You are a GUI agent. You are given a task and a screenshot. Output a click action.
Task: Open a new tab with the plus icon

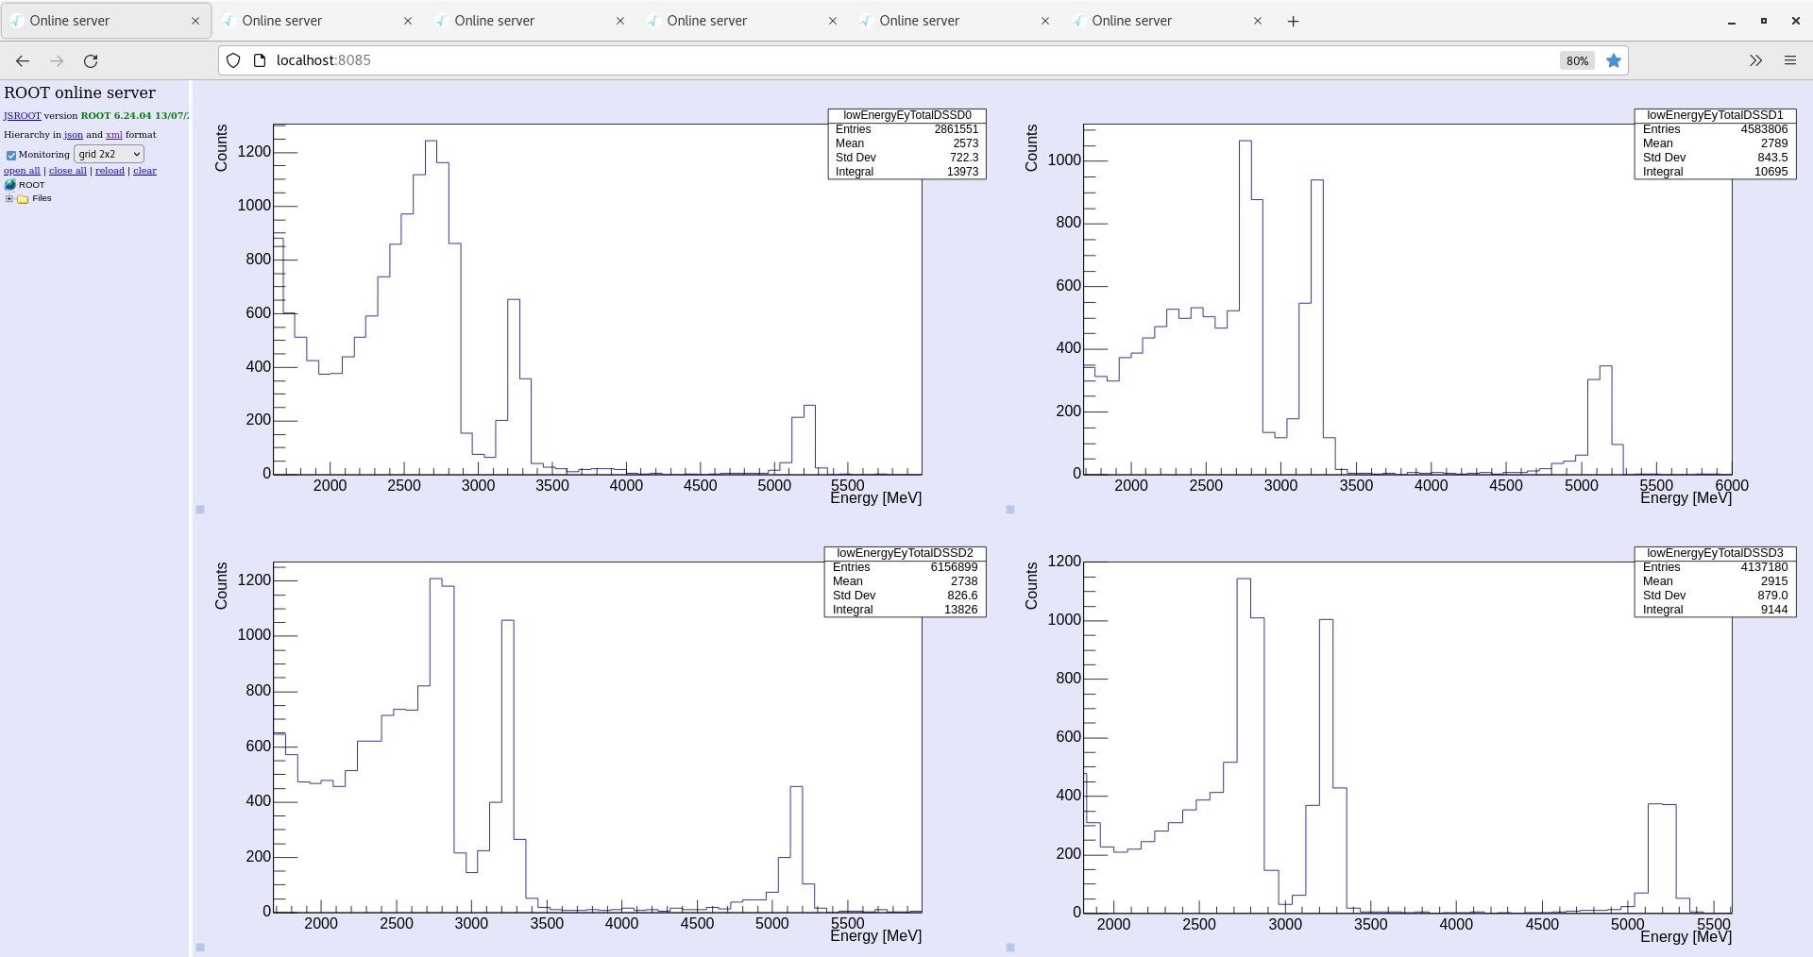pyautogui.click(x=1293, y=21)
